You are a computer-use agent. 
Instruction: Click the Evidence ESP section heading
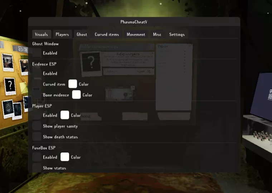coord(44,64)
